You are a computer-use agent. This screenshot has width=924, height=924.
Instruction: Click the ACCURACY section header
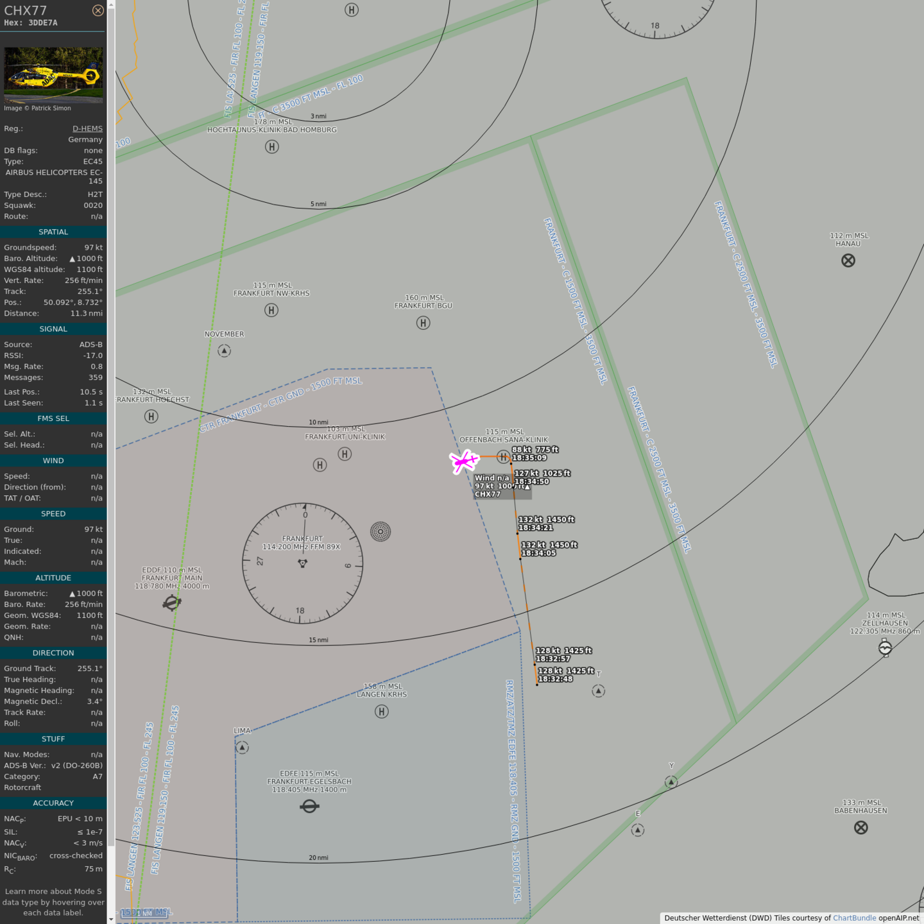(x=53, y=803)
